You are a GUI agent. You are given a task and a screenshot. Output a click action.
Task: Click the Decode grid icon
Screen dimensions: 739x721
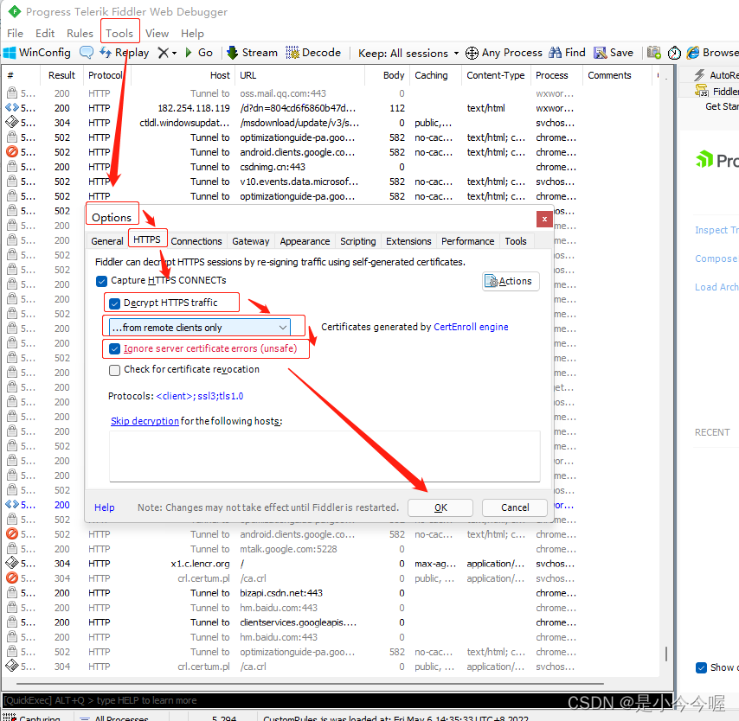(292, 52)
